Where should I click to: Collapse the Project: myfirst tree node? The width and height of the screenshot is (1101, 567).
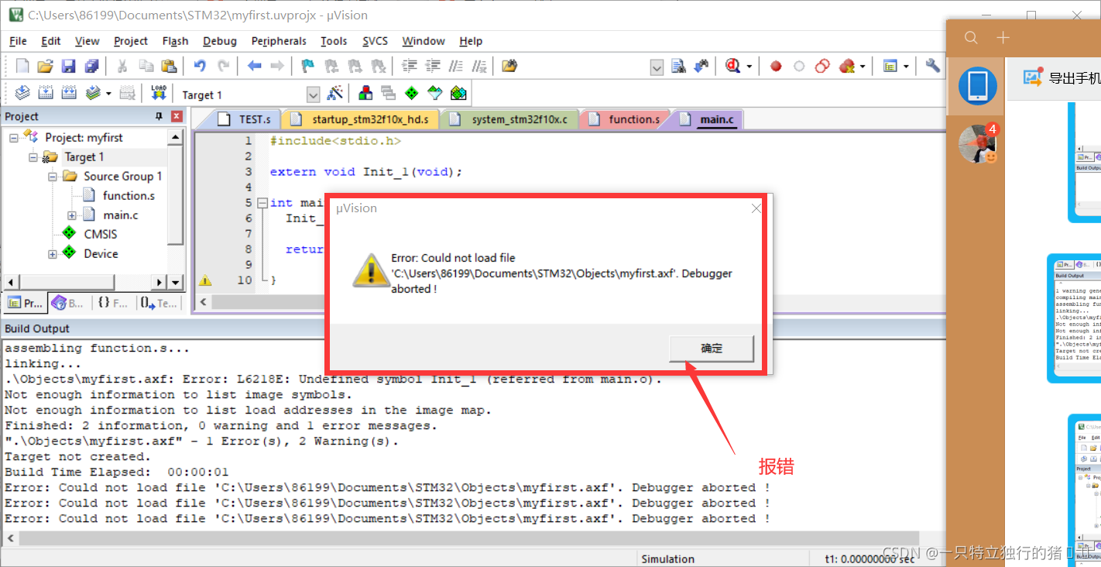coord(14,137)
